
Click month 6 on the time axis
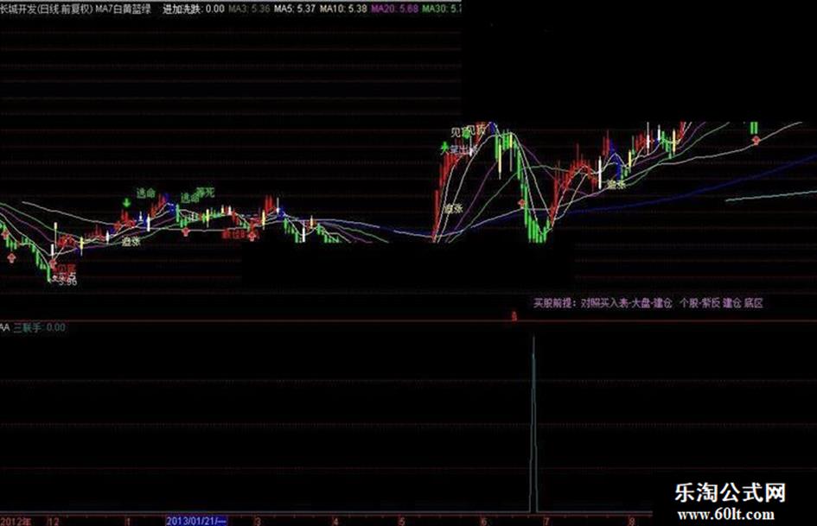(x=483, y=522)
